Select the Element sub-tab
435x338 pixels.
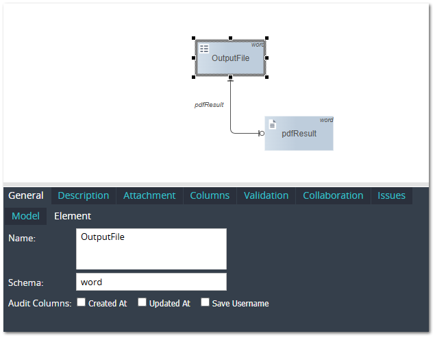coord(73,216)
